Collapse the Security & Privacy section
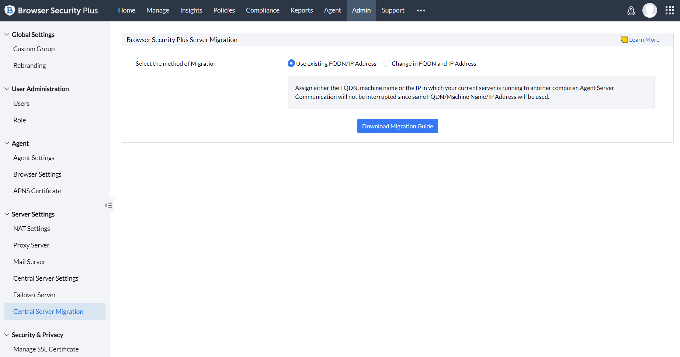The width and height of the screenshot is (680, 357). (7, 335)
